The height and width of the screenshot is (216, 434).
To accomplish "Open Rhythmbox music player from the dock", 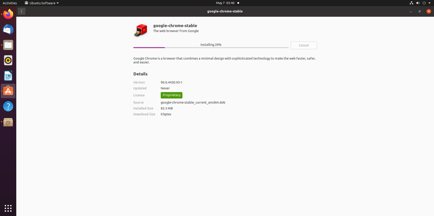I will pos(8,60).
